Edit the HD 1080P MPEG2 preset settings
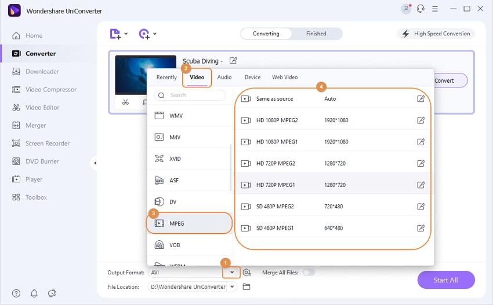 pos(420,120)
